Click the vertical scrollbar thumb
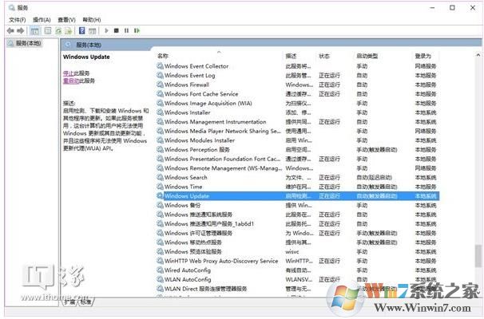 478,256
